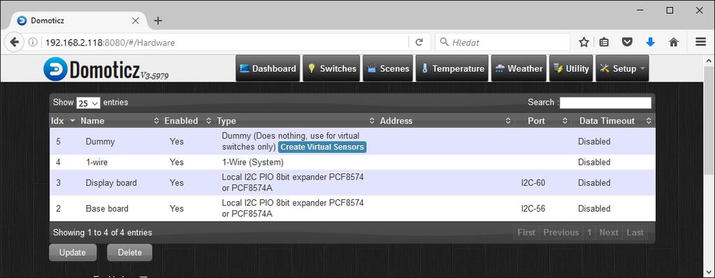Sort table by Idx column
This screenshot has height=278, width=715.
click(x=64, y=121)
